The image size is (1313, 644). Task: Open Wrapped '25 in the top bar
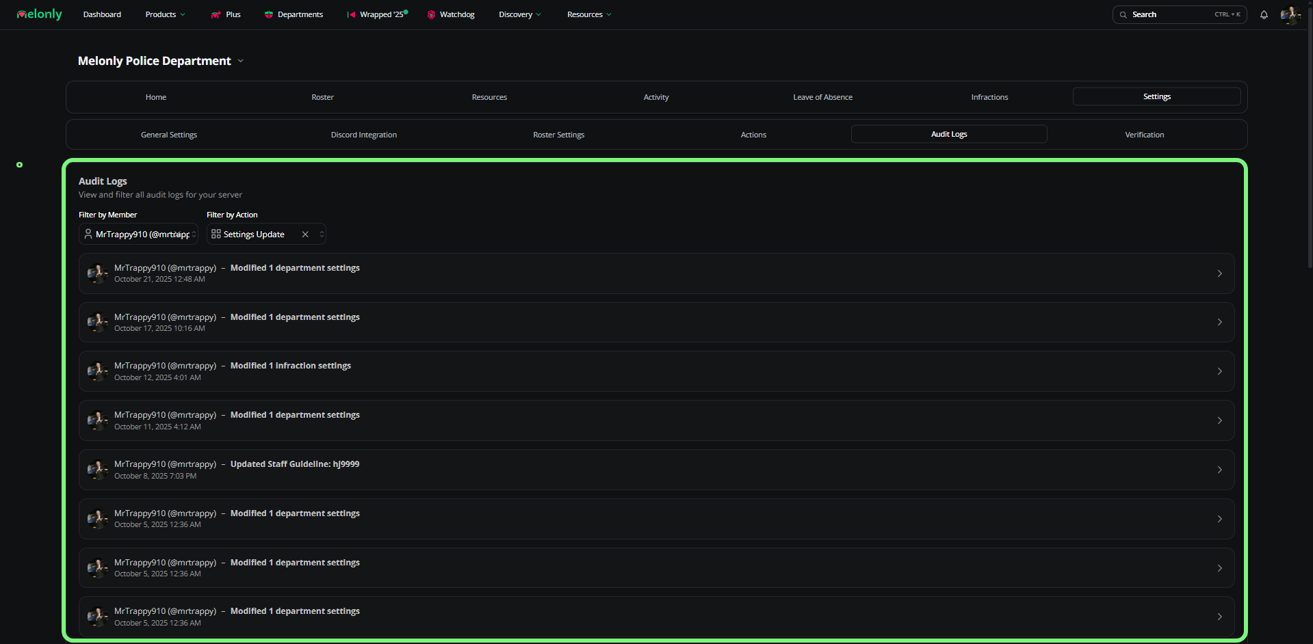pos(377,14)
